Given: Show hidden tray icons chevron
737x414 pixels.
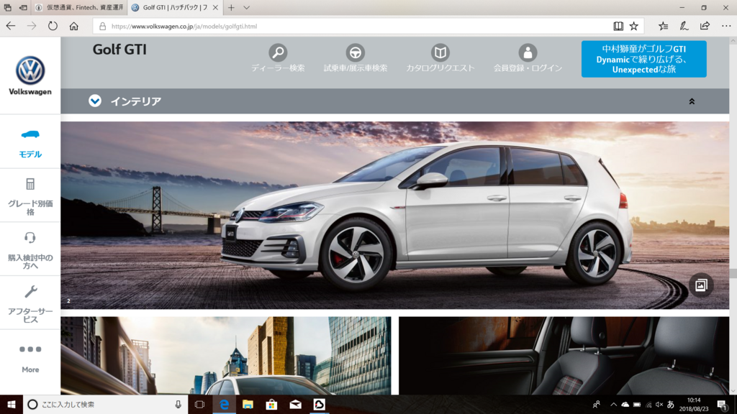Looking at the screenshot, I should (x=613, y=405).
